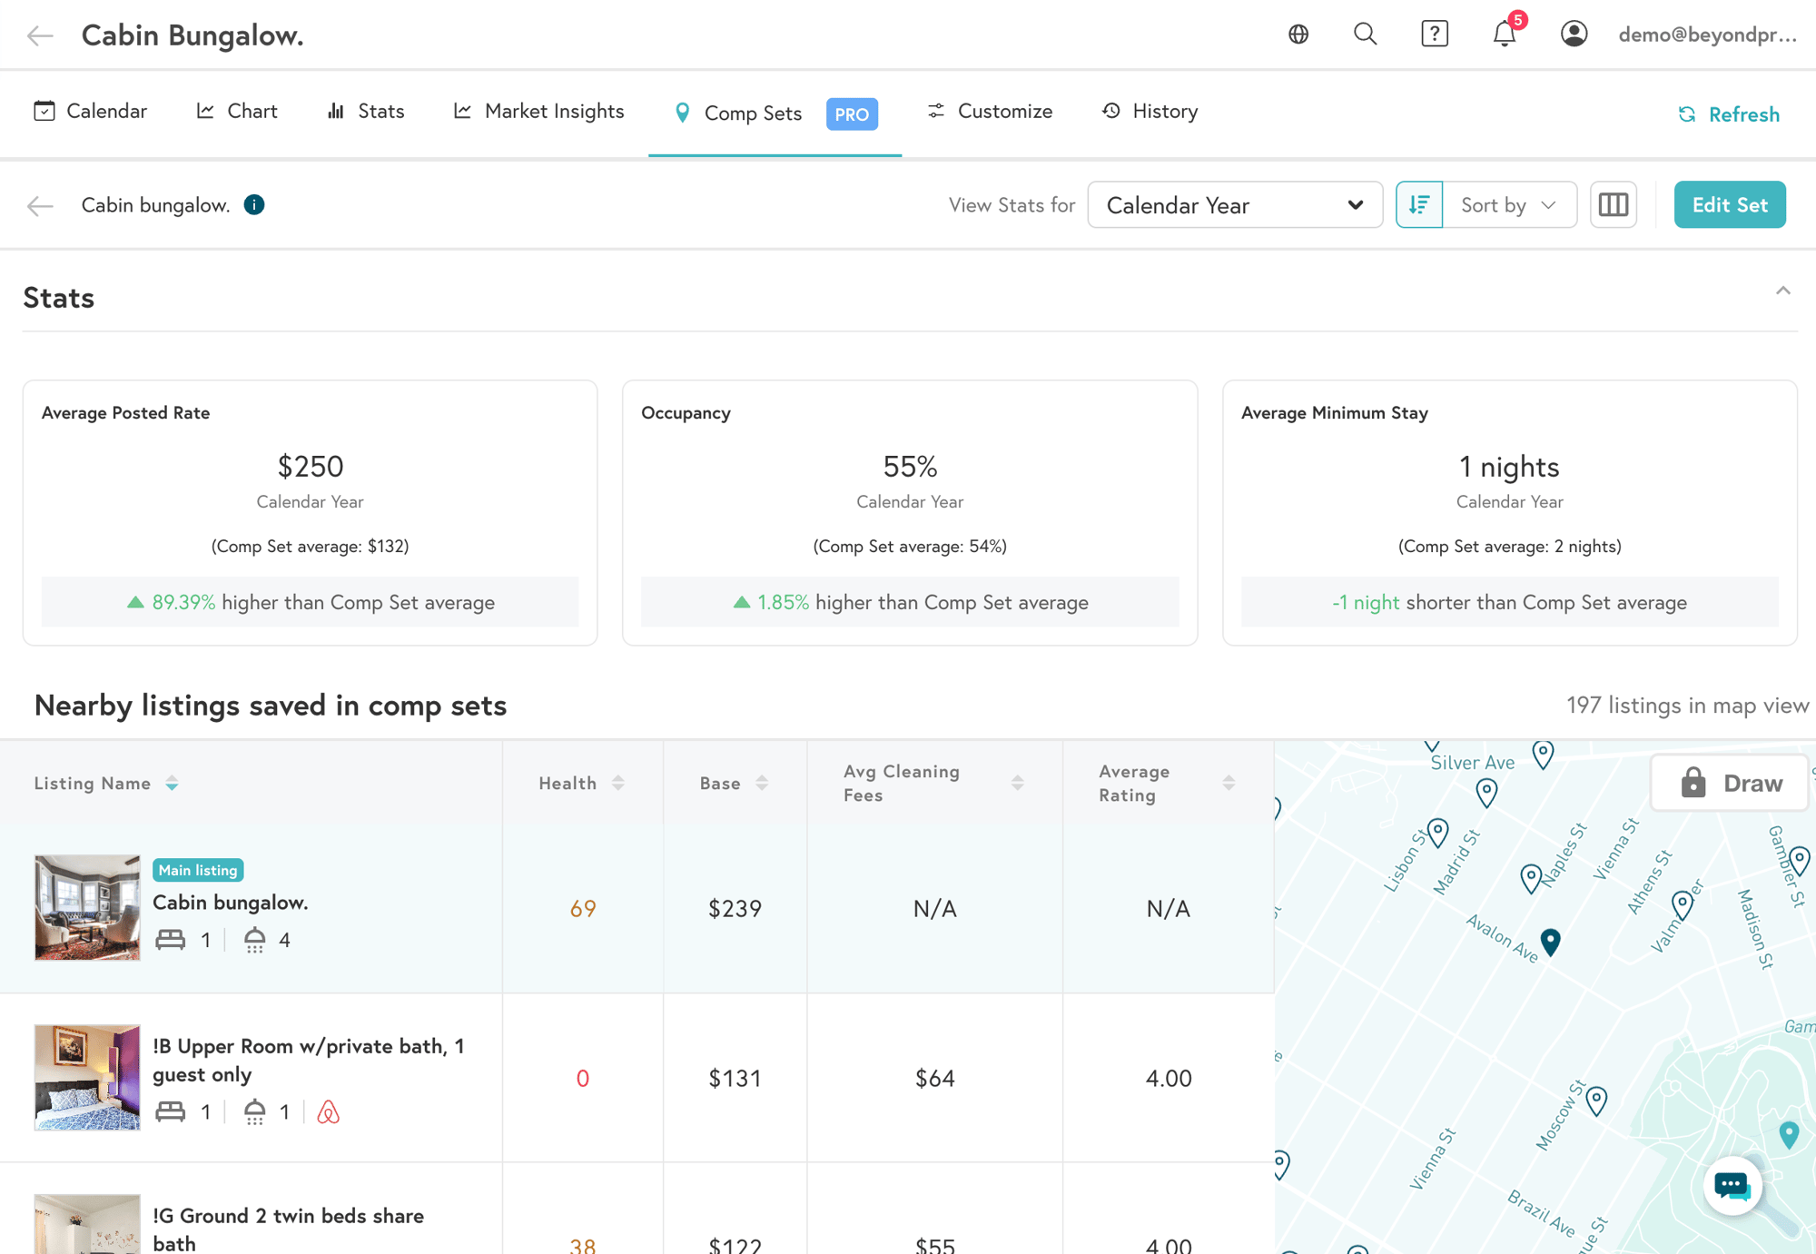Click the $64 cleaning fee value
The width and height of the screenshot is (1816, 1254).
point(935,1078)
